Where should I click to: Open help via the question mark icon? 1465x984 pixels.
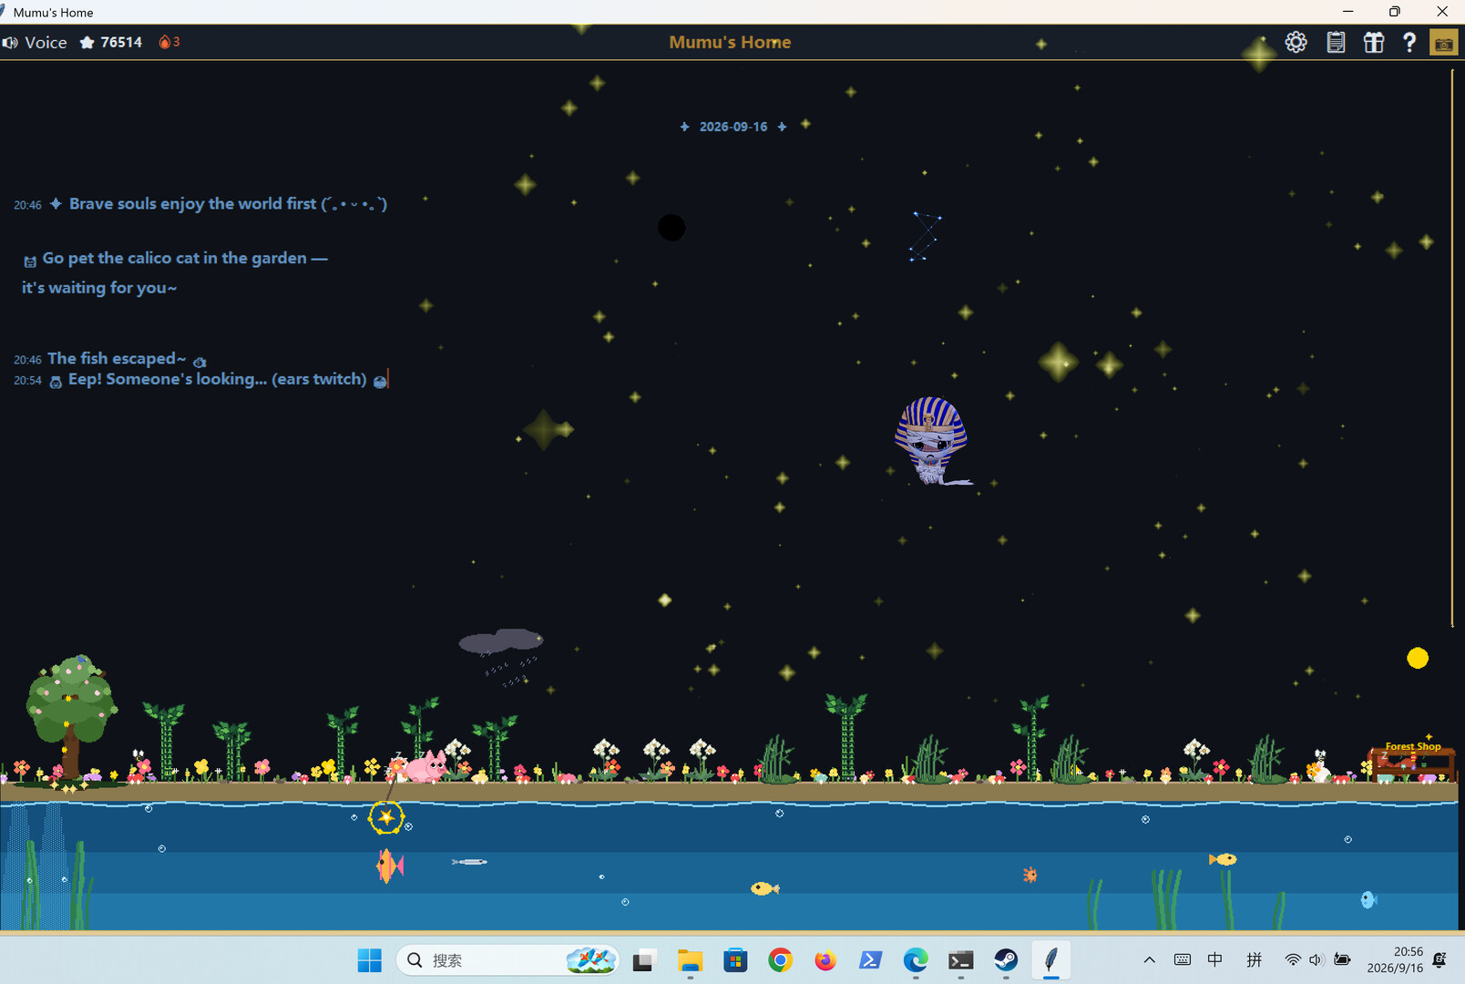[1409, 42]
